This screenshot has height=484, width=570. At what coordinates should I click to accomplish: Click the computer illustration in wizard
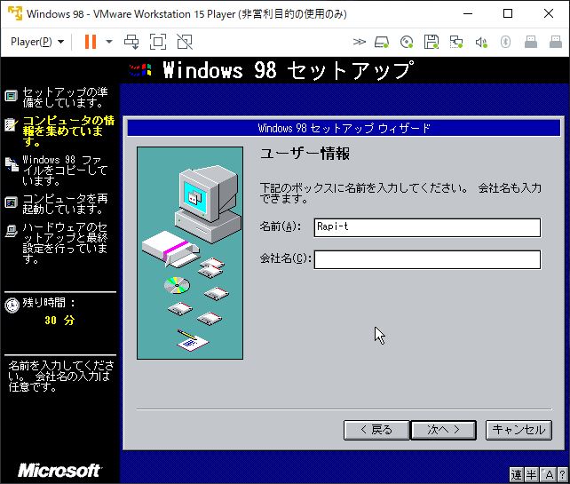[190, 253]
